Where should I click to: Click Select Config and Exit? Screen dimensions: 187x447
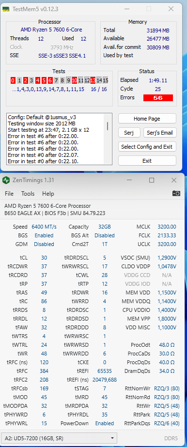[x=147, y=147]
